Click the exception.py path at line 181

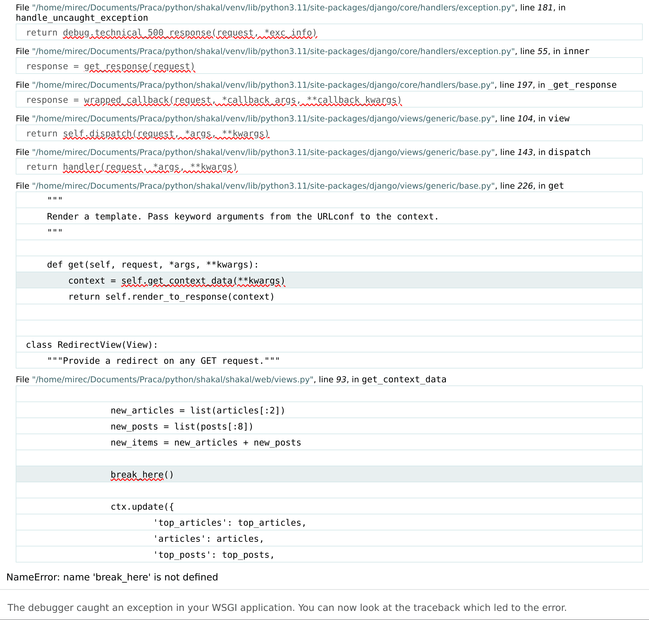point(273,8)
